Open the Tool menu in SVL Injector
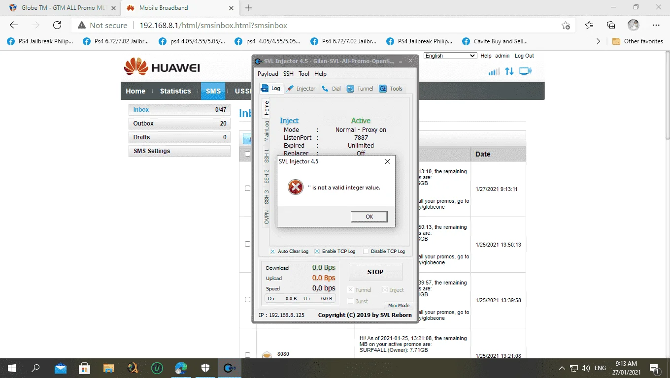Screen dimensions: 670x378 304,74
